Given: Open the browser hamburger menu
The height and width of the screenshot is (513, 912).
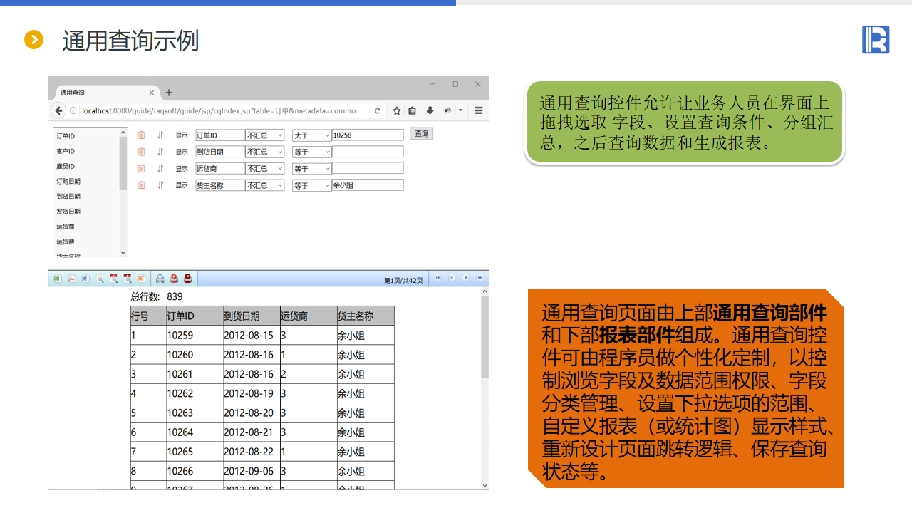Looking at the screenshot, I should (x=479, y=110).
